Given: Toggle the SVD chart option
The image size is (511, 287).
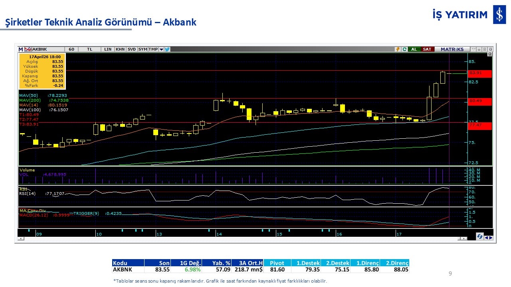Looking at the screenshot, I should point(131,49).
